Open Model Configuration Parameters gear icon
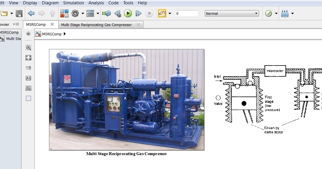Screen dimensions: 322x169 click(75, 13)
